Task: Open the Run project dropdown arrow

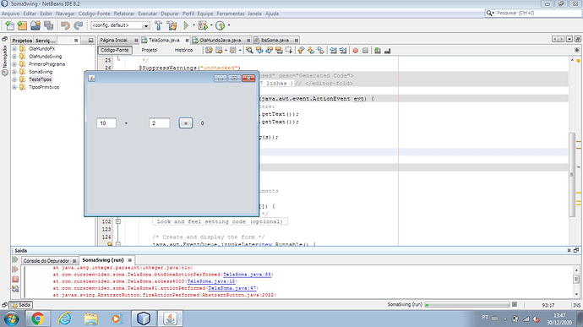Action: [x=193, y=25]
